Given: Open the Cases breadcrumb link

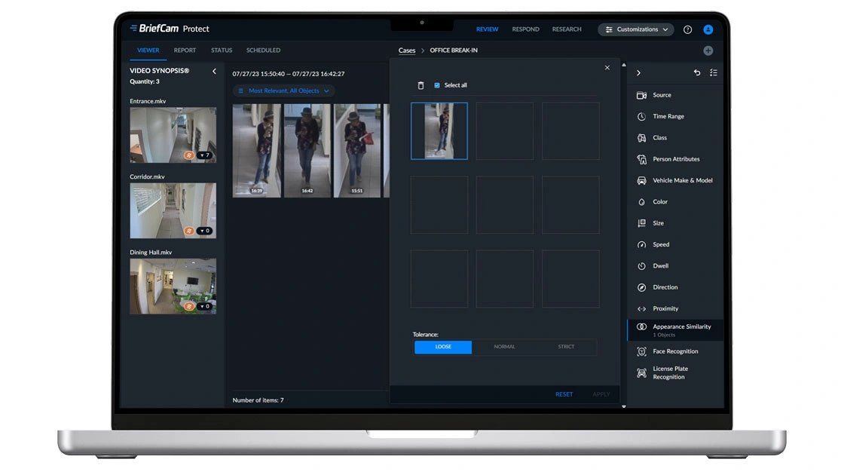Looking at the screenshot, I should (407, 51).
